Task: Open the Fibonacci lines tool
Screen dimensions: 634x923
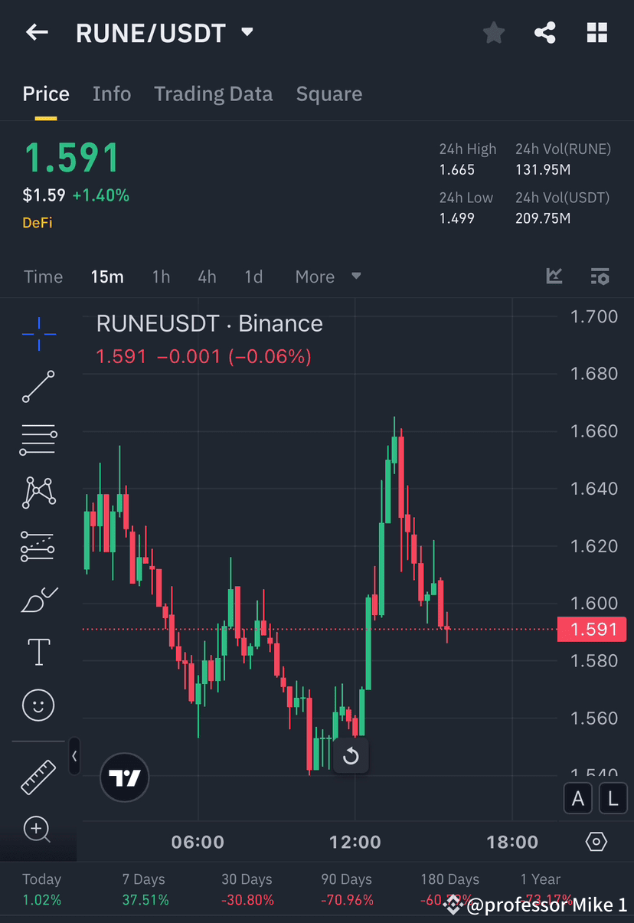Action: (38, 440)
